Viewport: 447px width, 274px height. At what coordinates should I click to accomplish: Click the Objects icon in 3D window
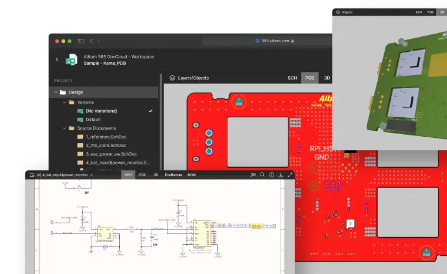(x=338, y=12)
